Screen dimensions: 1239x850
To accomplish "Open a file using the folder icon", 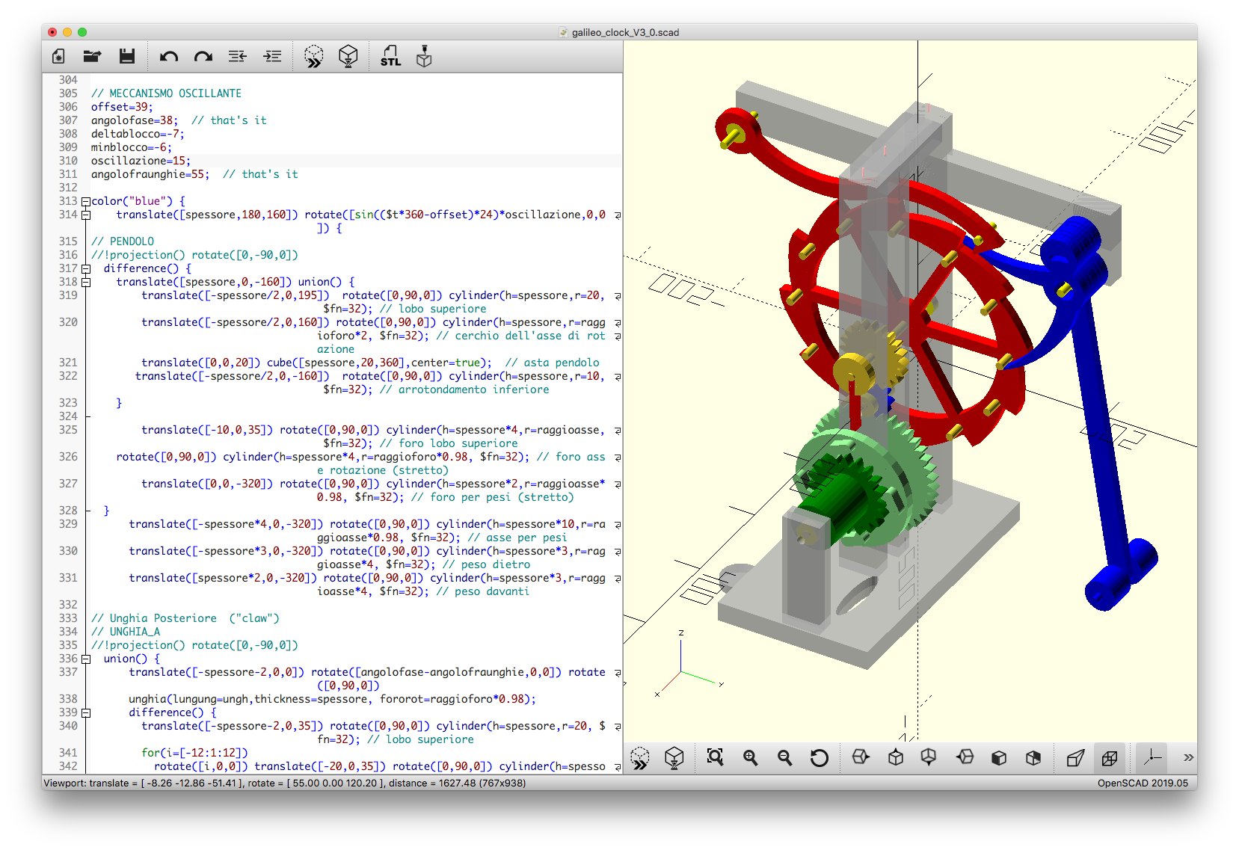I will click(x=92, y=57).
